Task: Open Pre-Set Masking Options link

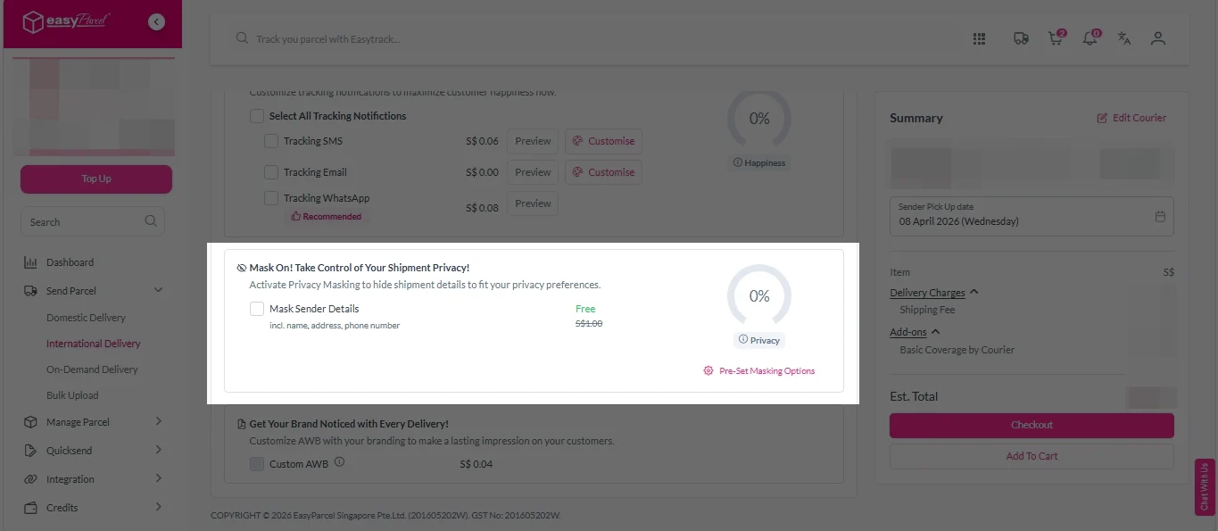Action: click(766, 371)
